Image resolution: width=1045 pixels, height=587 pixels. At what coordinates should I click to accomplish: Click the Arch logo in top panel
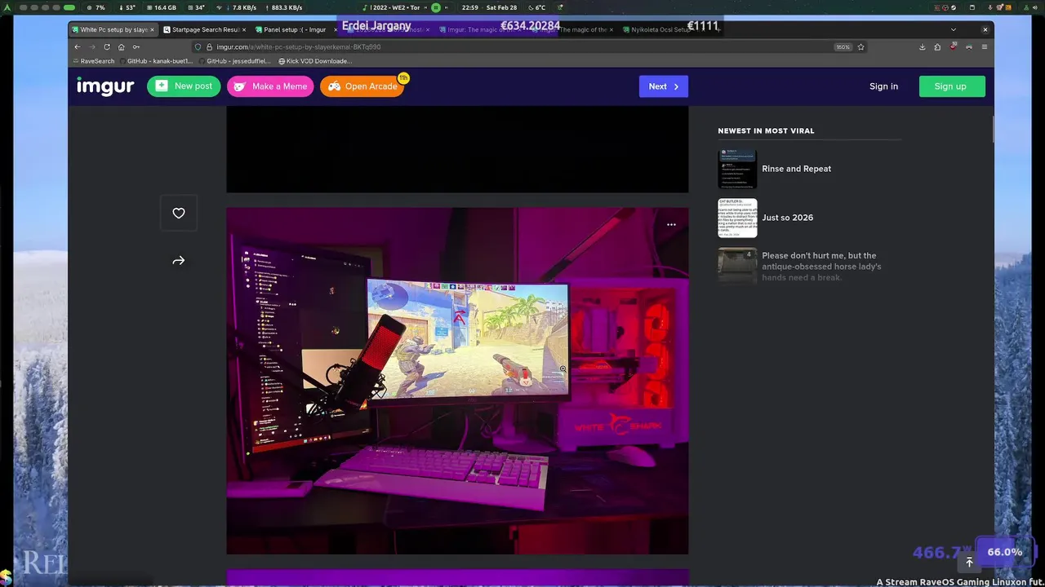tap(8, 7)
